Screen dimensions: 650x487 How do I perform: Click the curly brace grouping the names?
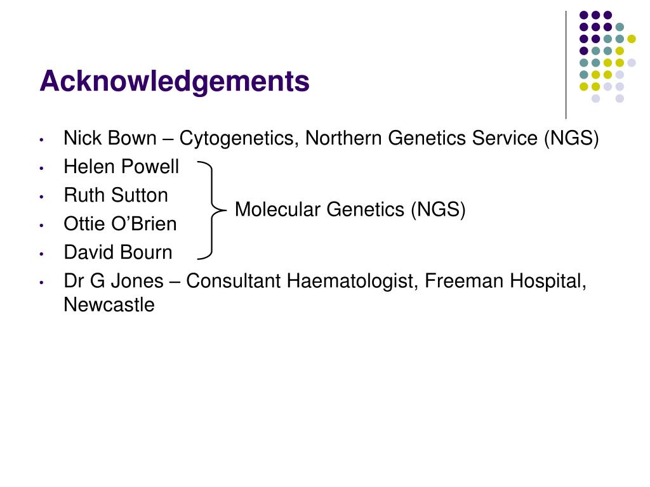[212, 211]
